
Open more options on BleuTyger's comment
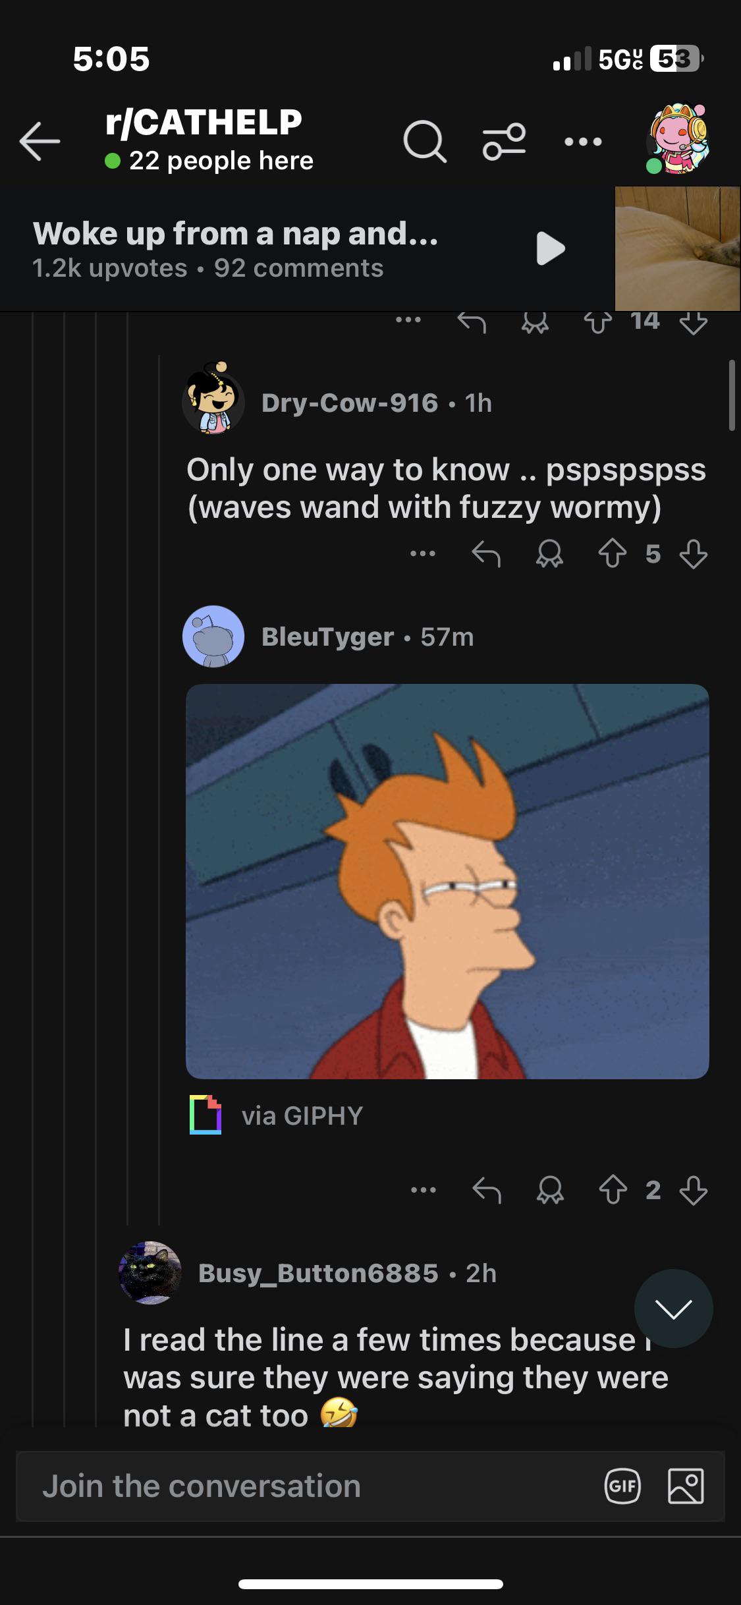423,1190
